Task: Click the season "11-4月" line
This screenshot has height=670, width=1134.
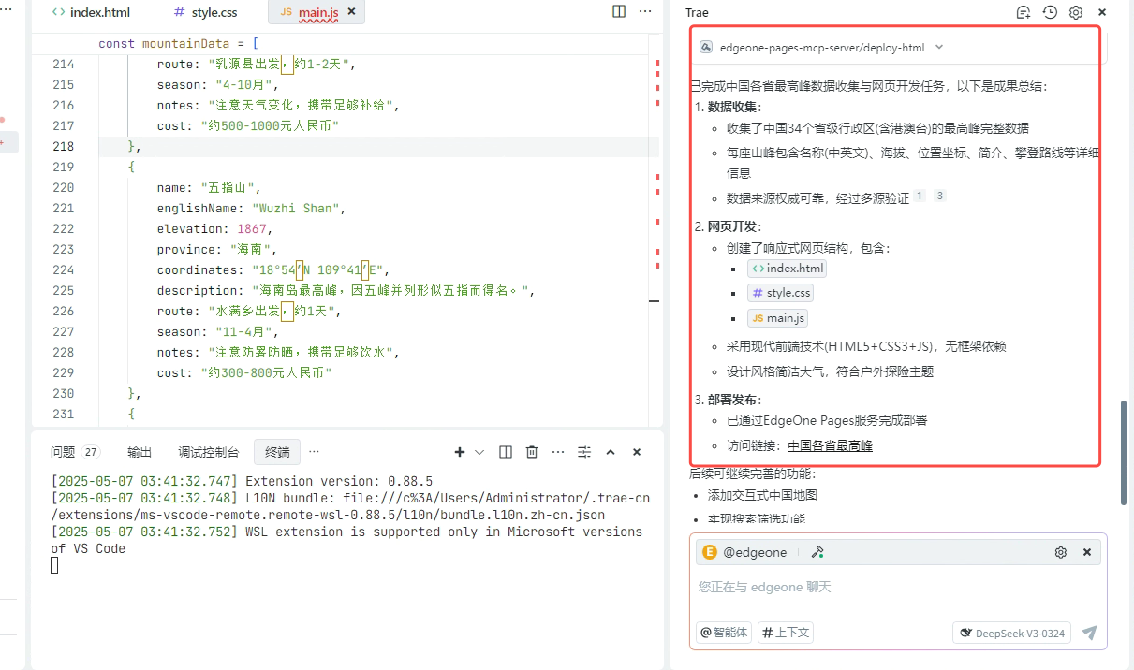Action: point(218,331)
